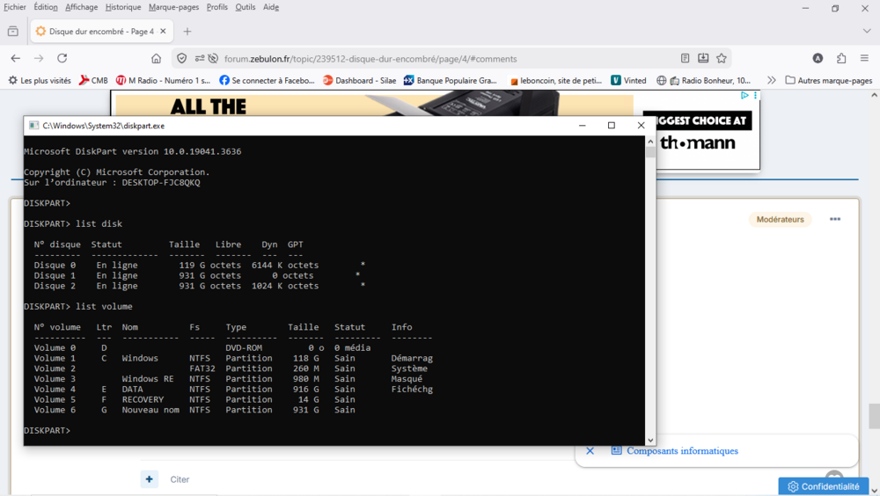Open the CMB bookmark

[93, 80]
